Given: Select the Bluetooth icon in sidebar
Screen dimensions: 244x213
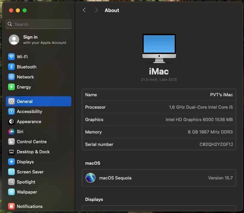Looking at the screenshot, I should point(11,67).
